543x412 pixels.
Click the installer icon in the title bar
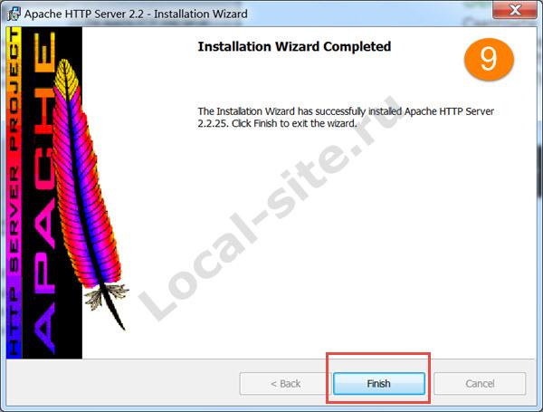[14, 14]
